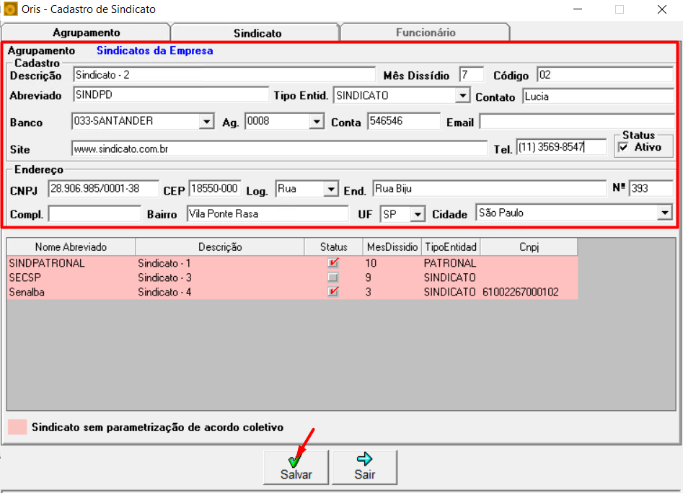Click the green checkmark Salvar icon
683x493 pixels.
click(295, 460)
